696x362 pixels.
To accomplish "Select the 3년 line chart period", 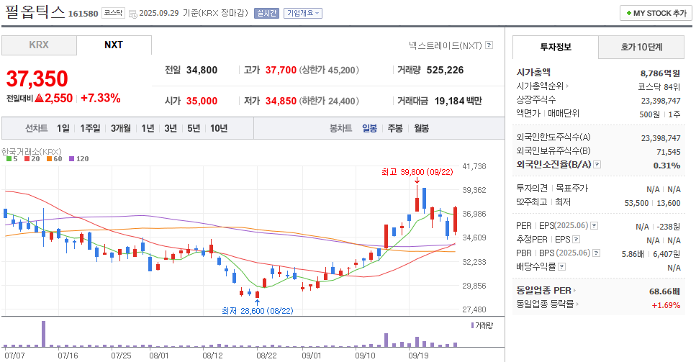I will (x=171, y=128).
